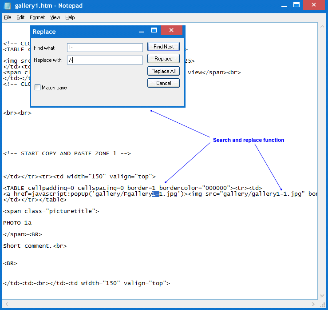Close the Replace dialog with X

pyautogui.click(x=171, y=30)
